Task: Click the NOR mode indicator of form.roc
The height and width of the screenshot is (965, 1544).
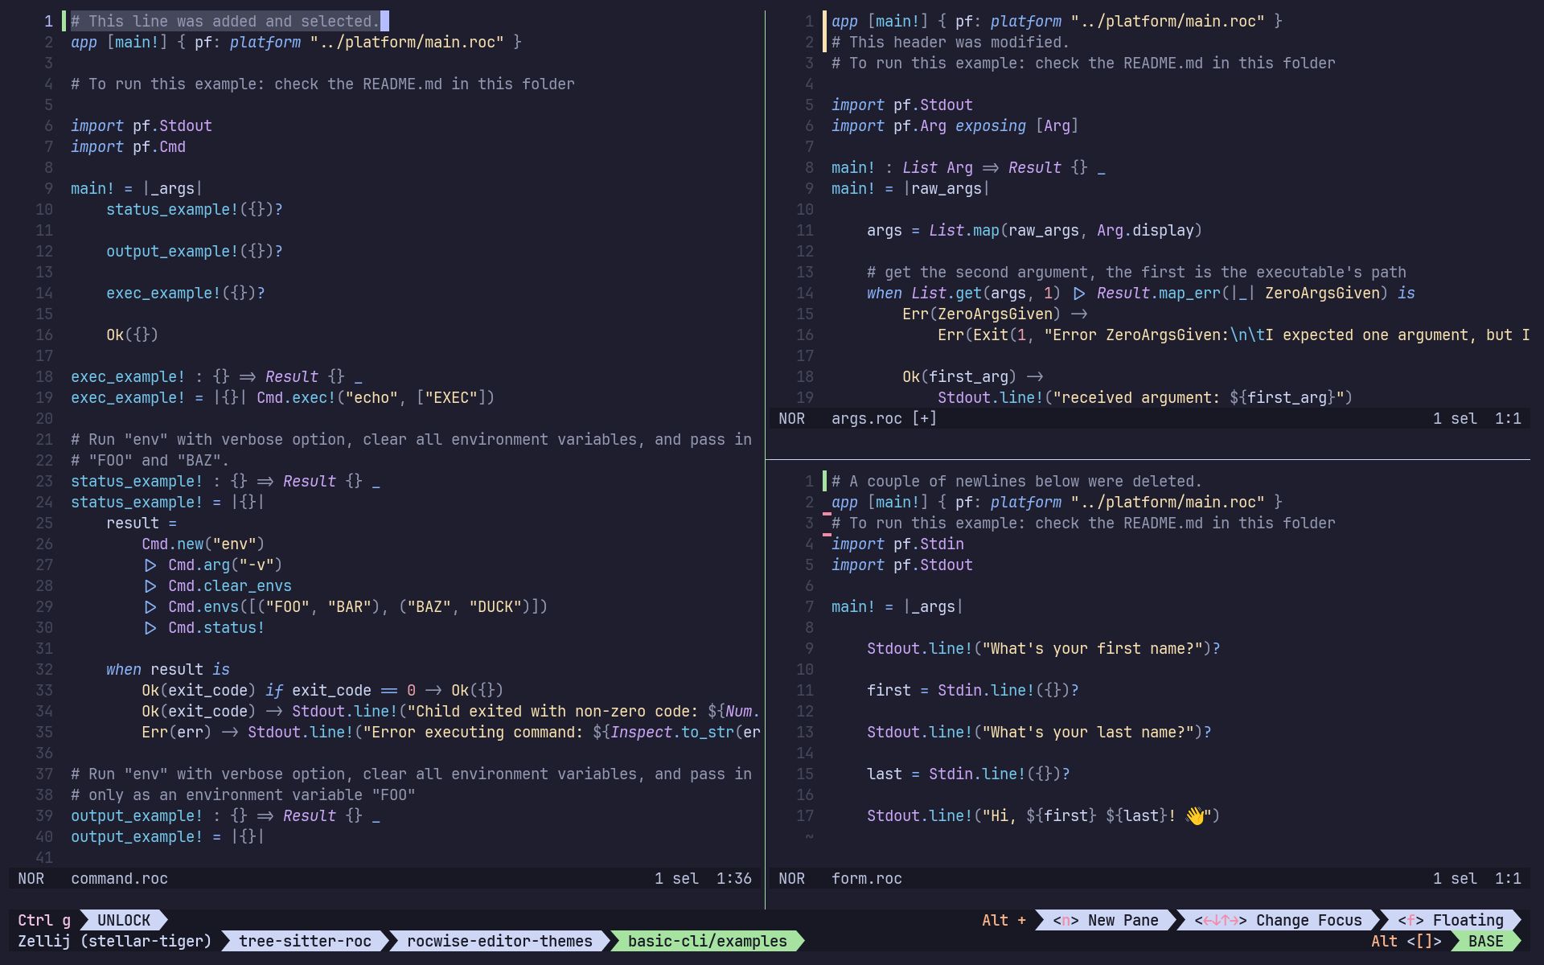Action: pos(791,878)
